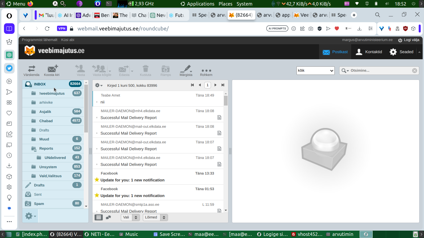
Task: Compose a new message with Koosta kiri
Action: pos(52,71)
